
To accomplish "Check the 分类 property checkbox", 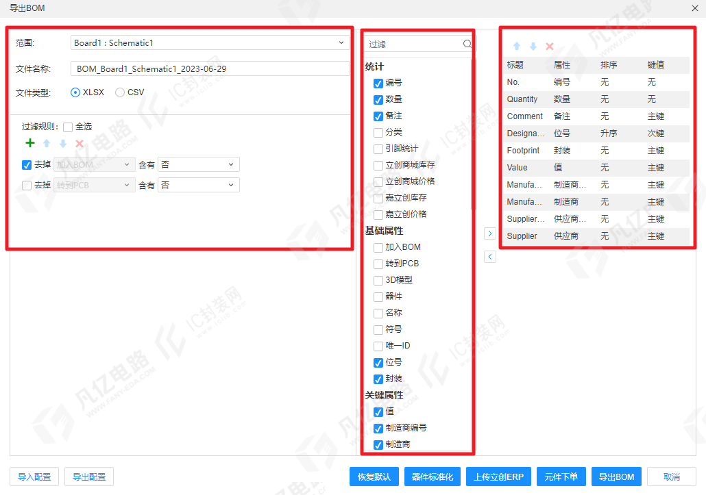I will point(378,133).
